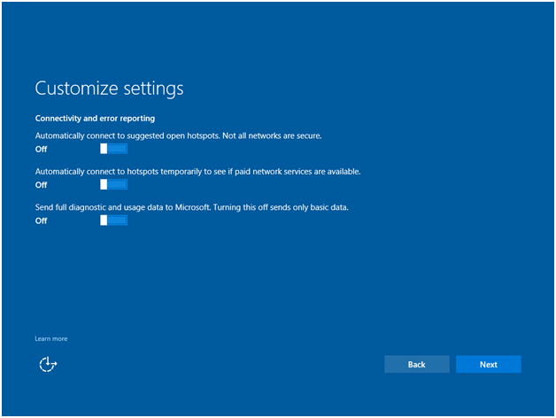This screenshot has width=556, height=418.
Task: Click white handle of the diagnostic data switch
Action: [104, 221]
